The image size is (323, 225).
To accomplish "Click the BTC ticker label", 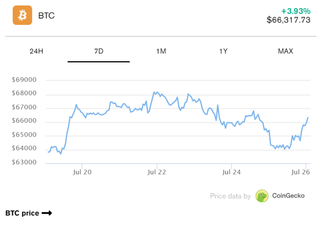I will click(46, 15).
